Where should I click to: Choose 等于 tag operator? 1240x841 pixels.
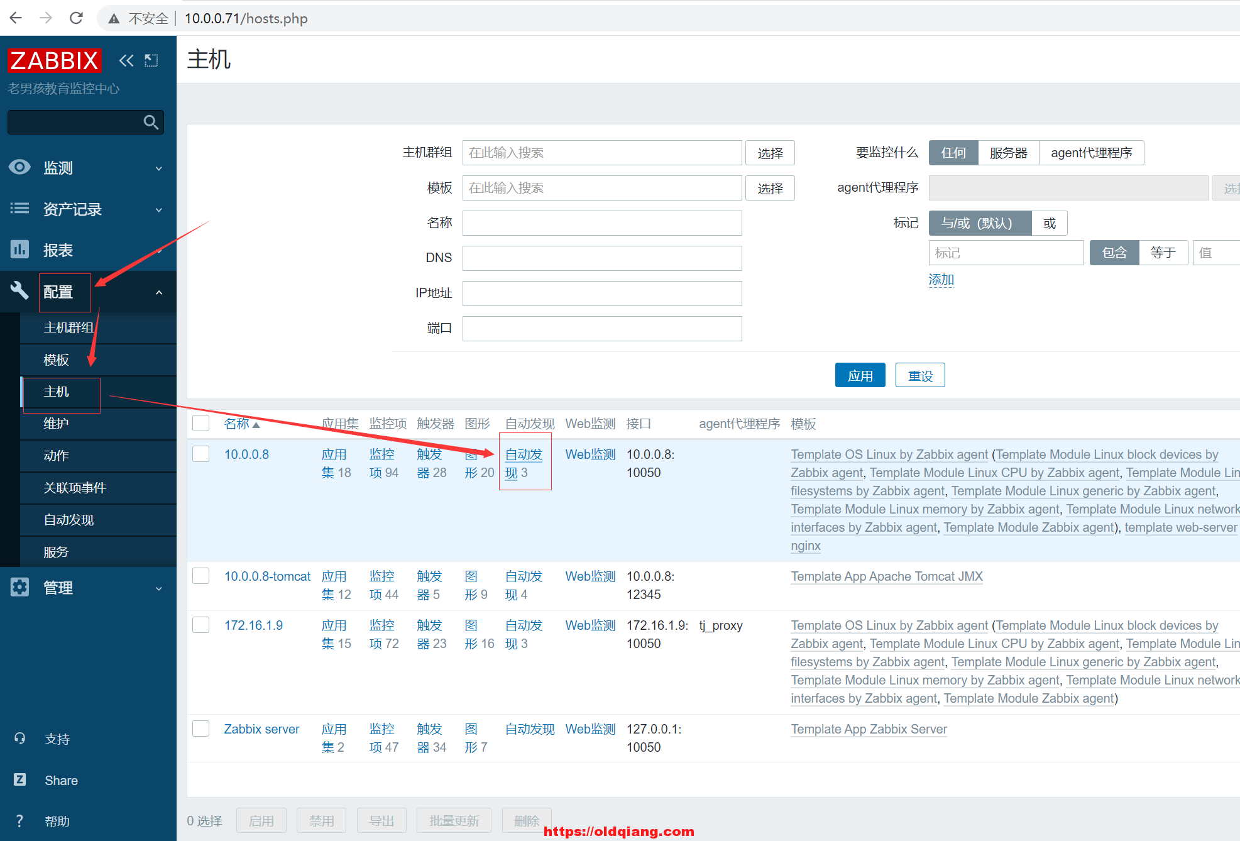click(1163, 253)
